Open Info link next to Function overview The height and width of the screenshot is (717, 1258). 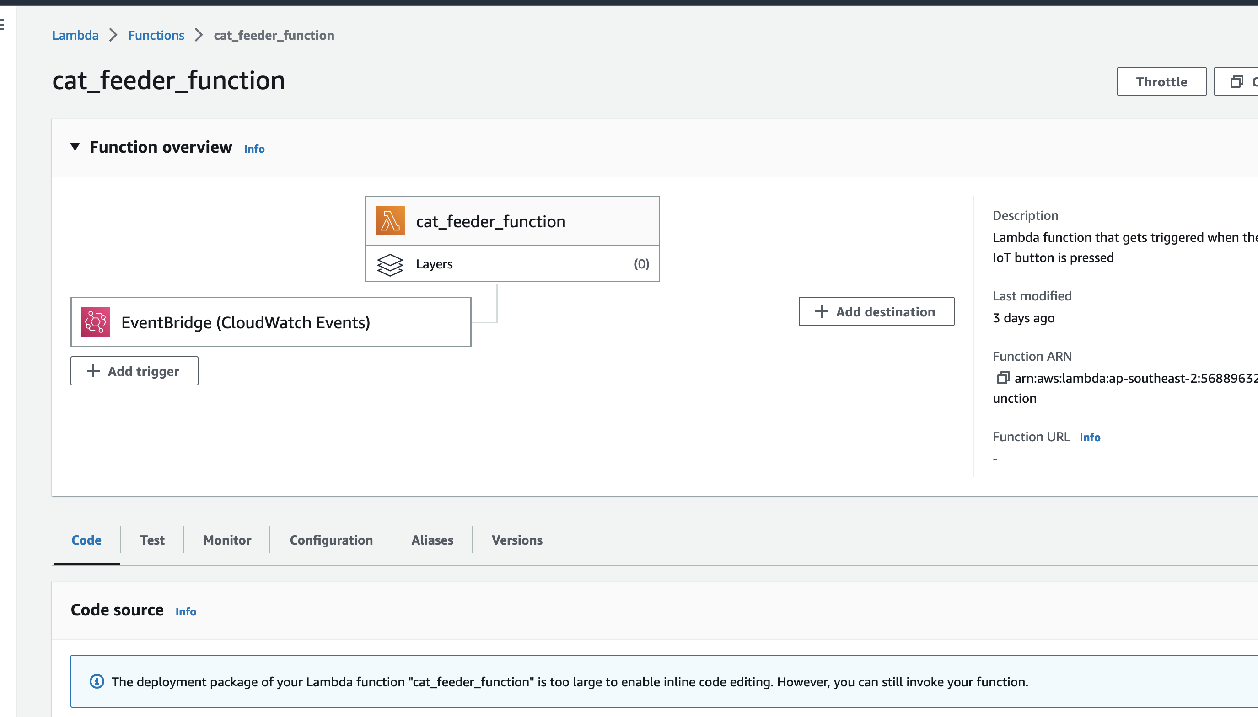coord(254,149)
